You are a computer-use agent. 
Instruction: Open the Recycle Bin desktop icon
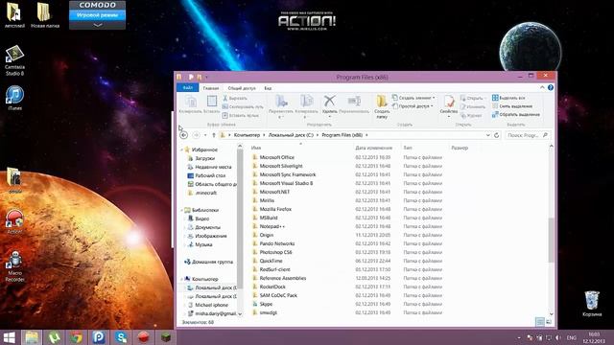coord(592,304)
